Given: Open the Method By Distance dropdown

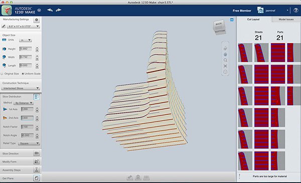Looking at the screenshot, I should tap(24, 103).
